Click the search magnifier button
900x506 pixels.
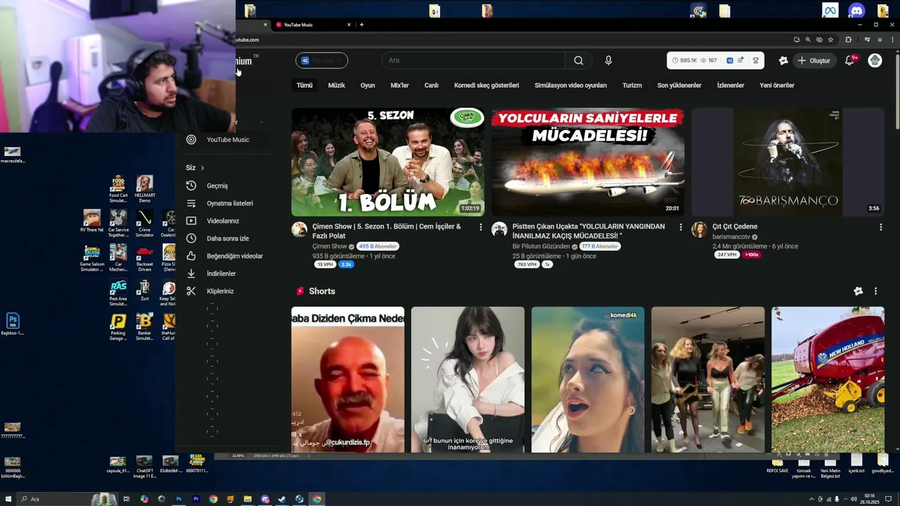pyautogui.click(x=578, y=60)
